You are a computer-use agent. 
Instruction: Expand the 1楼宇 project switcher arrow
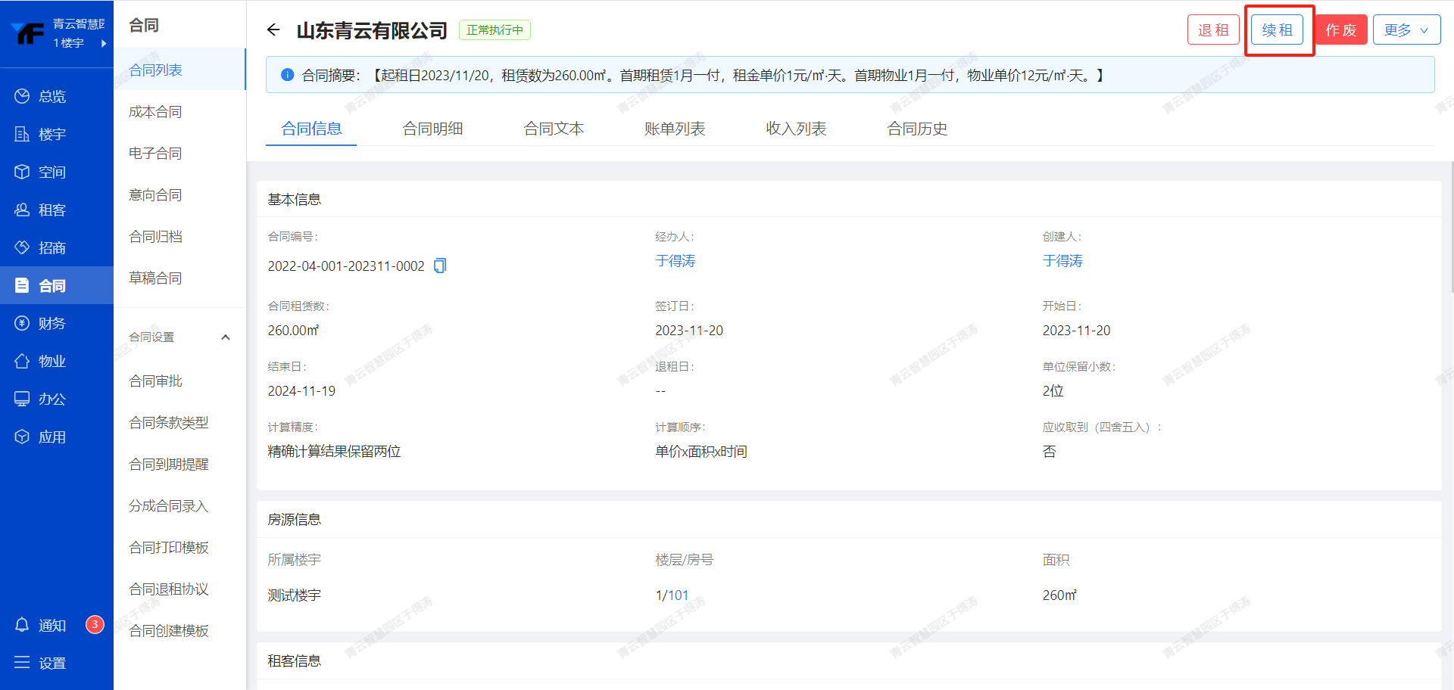[x=104, y=43]
